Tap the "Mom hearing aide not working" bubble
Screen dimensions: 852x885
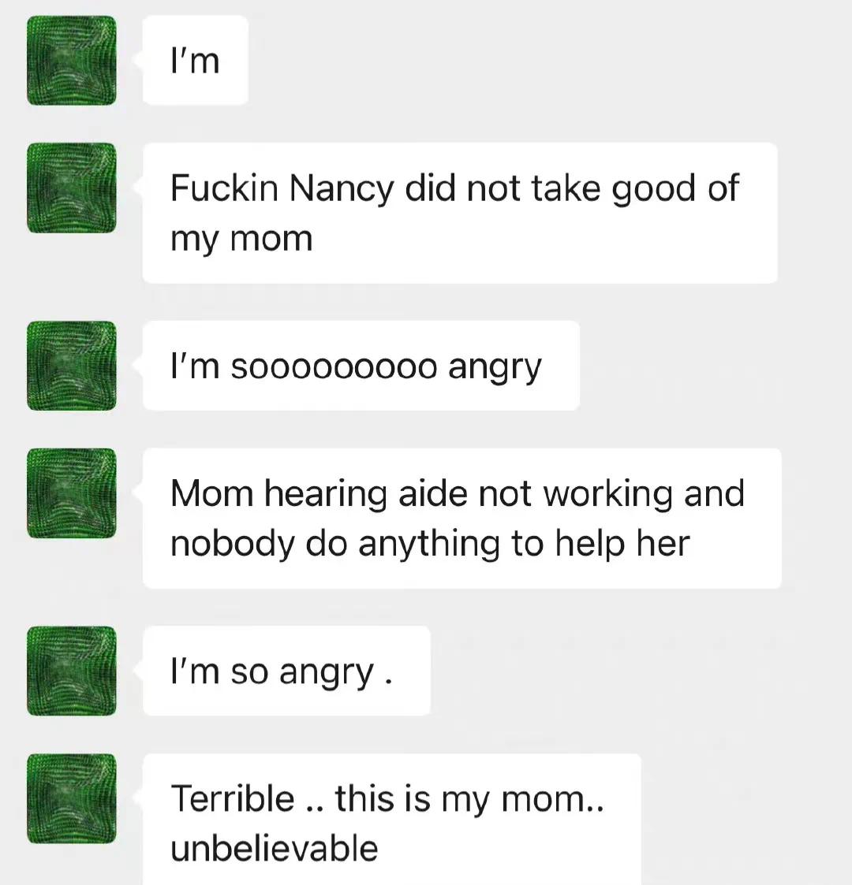(x=461, y=518)
